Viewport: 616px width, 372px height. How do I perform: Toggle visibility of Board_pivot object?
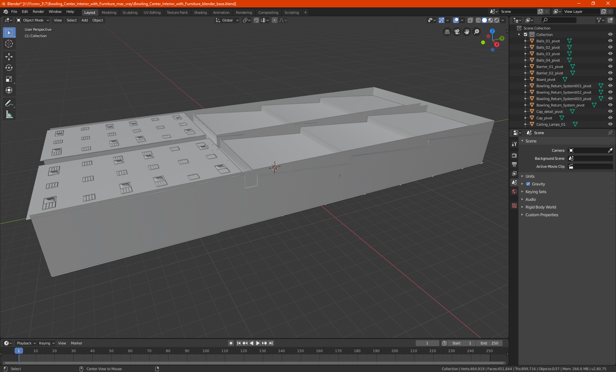click(610, 79)
